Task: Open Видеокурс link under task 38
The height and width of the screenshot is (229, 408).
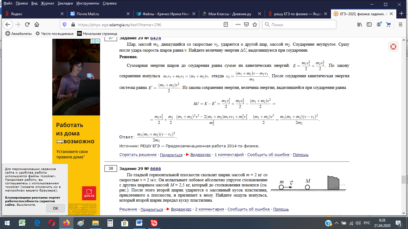Action: [181, 209]
